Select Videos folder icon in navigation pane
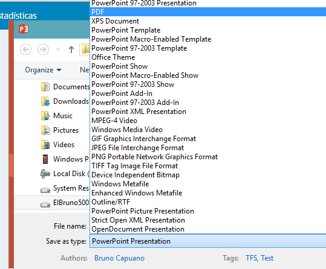Screen dimensions: 326x269 [x=45, y=145]
